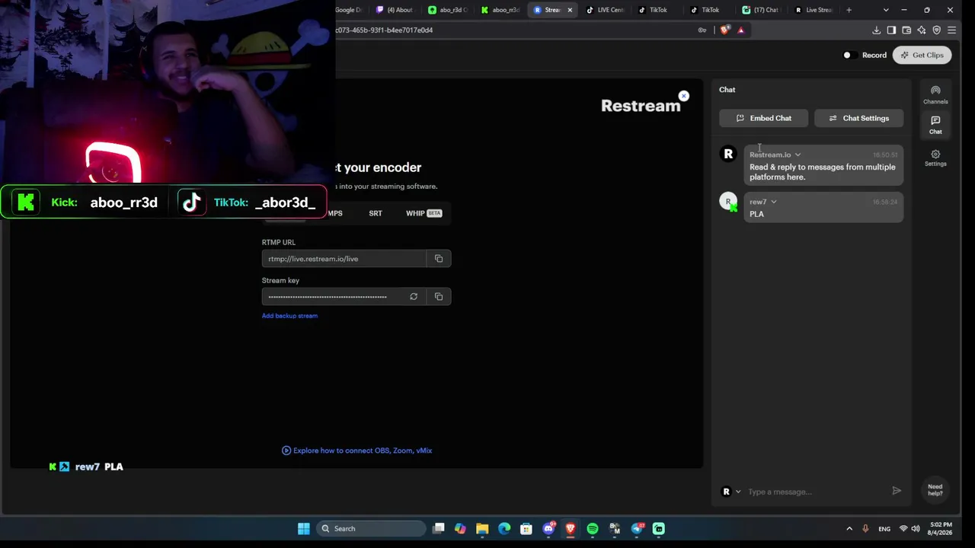Screen dimensions: 975x548
Task: Open the Brave Wallet icon
Action: (906, 30)
